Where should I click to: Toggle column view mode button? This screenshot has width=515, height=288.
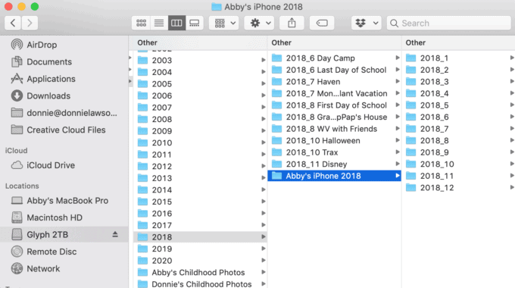tap(176, 23)
